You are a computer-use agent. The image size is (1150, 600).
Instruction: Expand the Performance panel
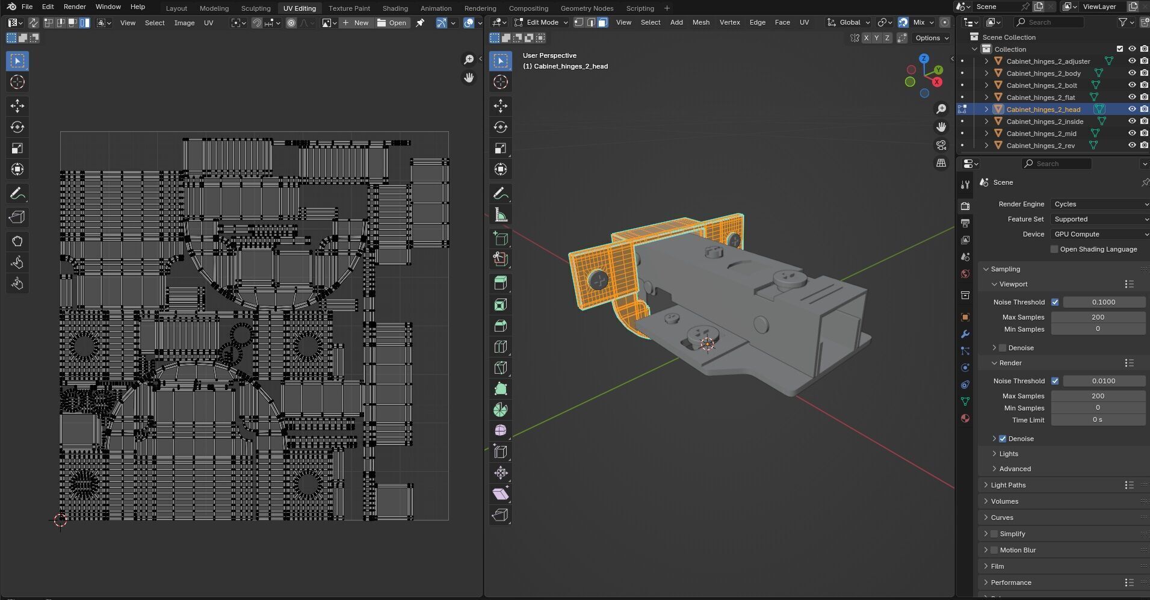click(1011, 583)
